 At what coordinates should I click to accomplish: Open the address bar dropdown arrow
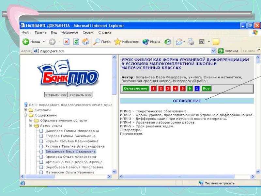pyautogui.click(x=213, y=51)
